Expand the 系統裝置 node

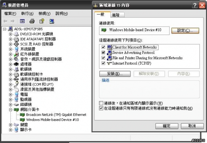point(10,49)
